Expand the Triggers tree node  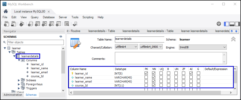coord(19,88)
